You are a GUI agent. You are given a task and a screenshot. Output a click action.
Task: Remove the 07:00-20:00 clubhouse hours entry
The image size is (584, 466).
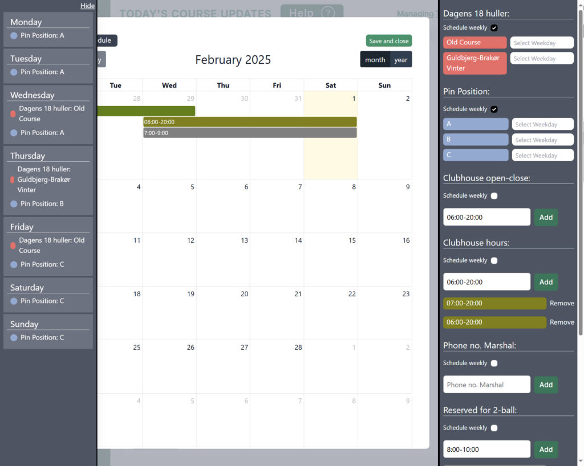pos(562,303)
